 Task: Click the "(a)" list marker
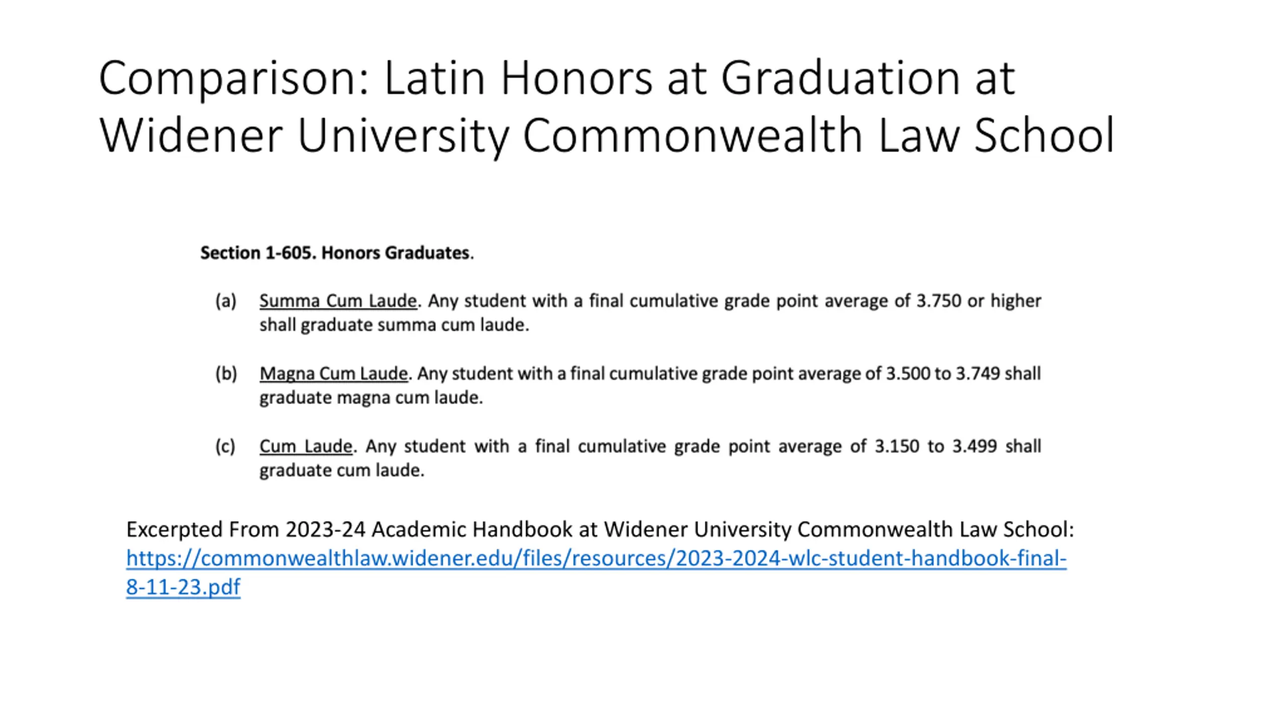point(225,301)
